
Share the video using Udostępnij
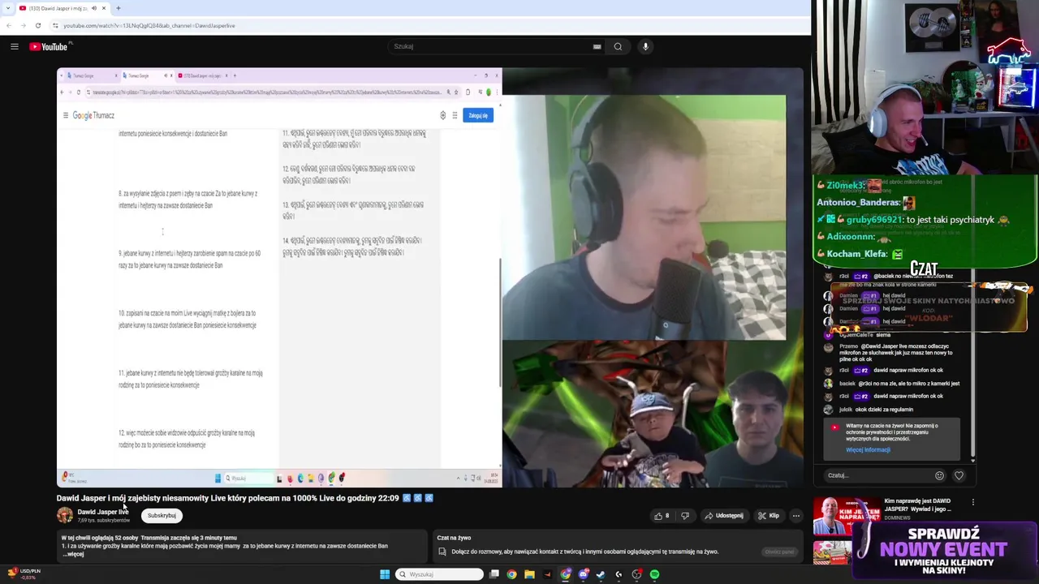pos(724,516)
